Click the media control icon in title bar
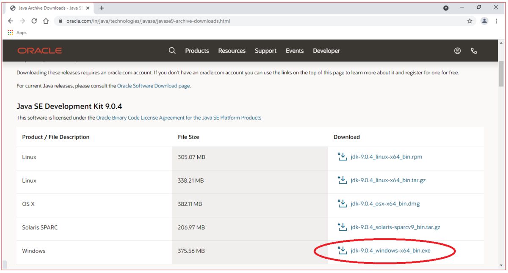 (446, 8)
